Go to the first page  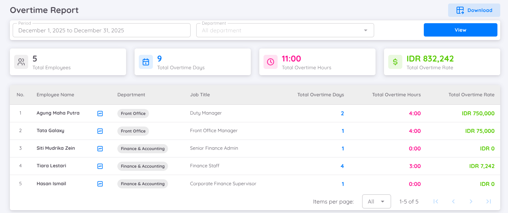[436, 201]
